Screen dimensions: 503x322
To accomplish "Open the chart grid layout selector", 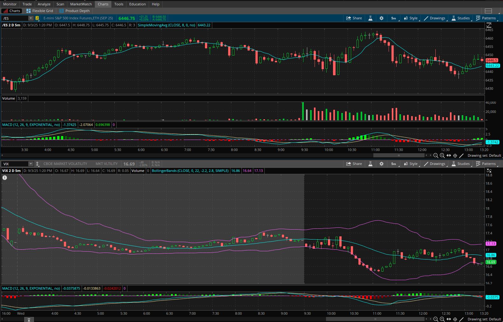I will [x=488, y=11].
